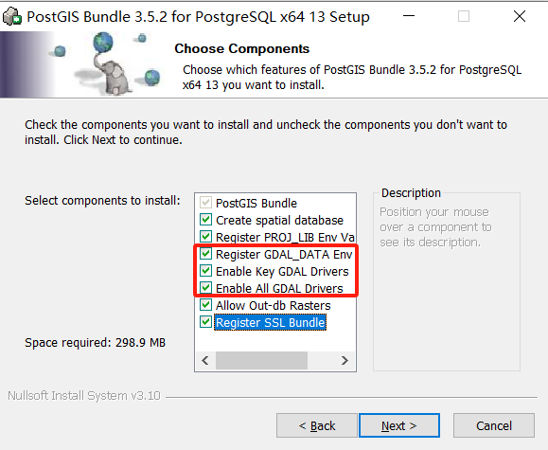
Task: Uncheck the Create spatial database checkbox
Action: click(205, 220)
